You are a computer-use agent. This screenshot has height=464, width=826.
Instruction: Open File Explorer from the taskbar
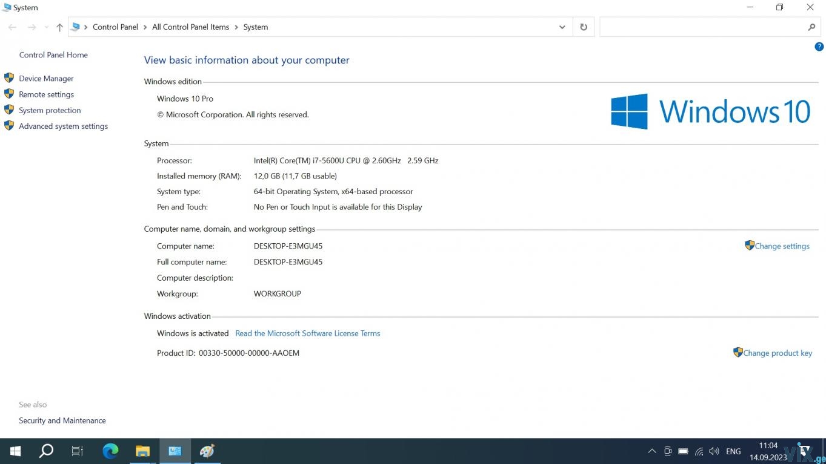click(142, 451)
